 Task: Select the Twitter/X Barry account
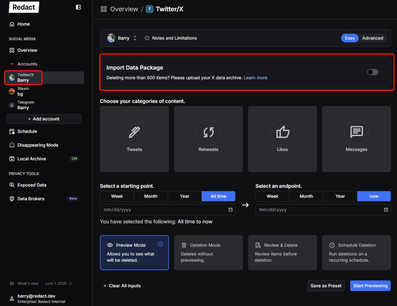(x=44, y=77)
